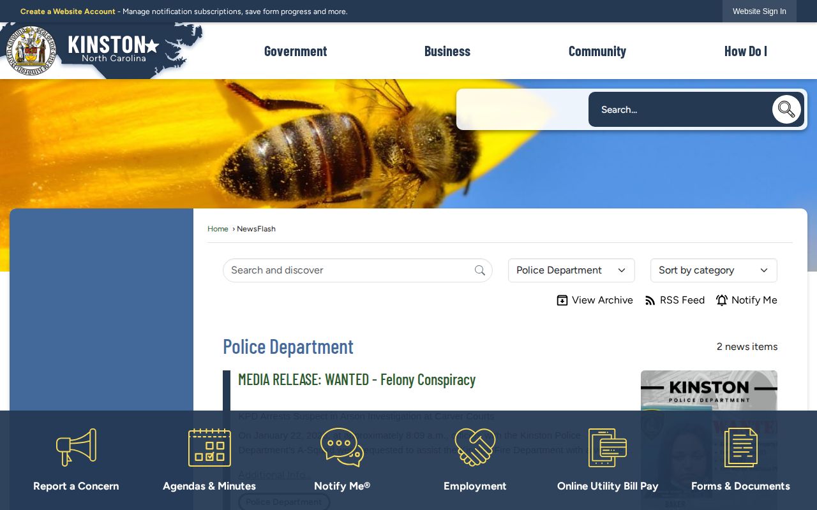Open the Sort by category dropdown

[x=714, y=270]
